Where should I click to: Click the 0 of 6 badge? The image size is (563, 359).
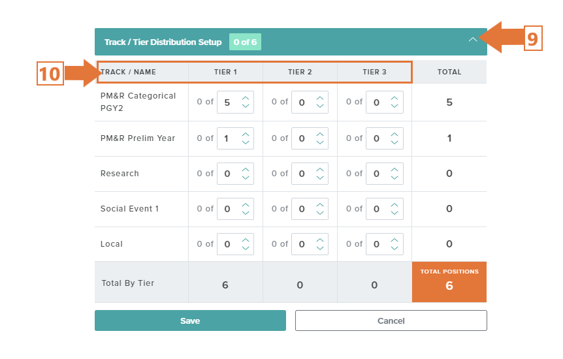pyautogui.click(x=245, y=42)
